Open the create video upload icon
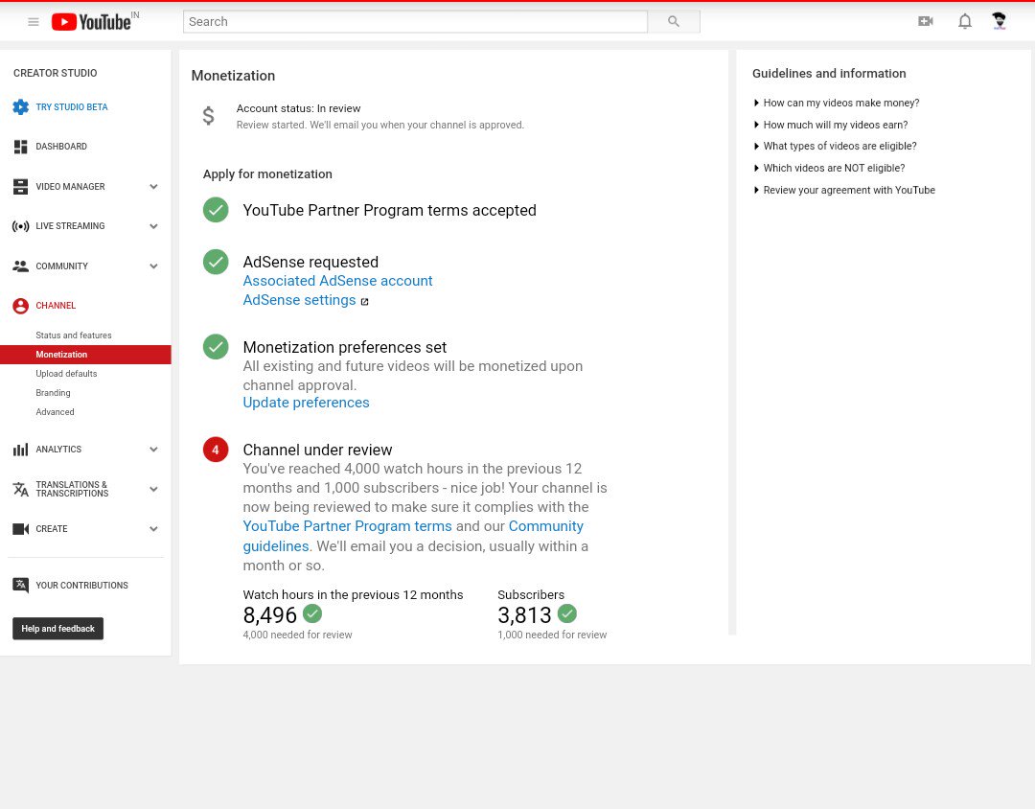1035x809 pixels. click(926, 21)
